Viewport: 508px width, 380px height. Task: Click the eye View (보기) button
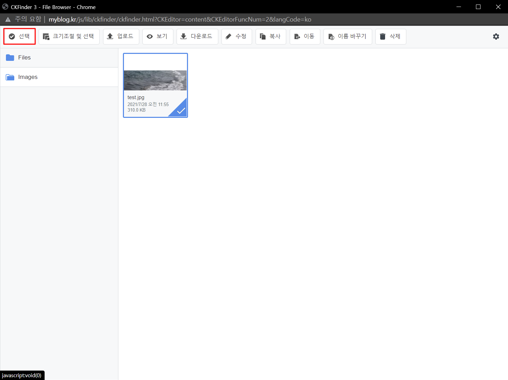pos(157,37)
